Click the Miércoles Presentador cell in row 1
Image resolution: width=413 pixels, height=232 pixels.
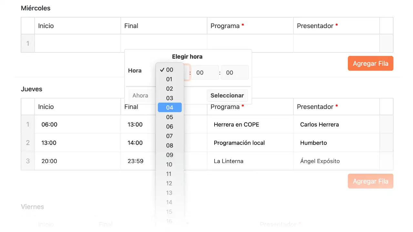[x=336, y=43]
